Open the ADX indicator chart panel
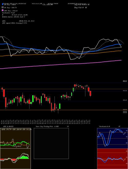 (15, 138)
